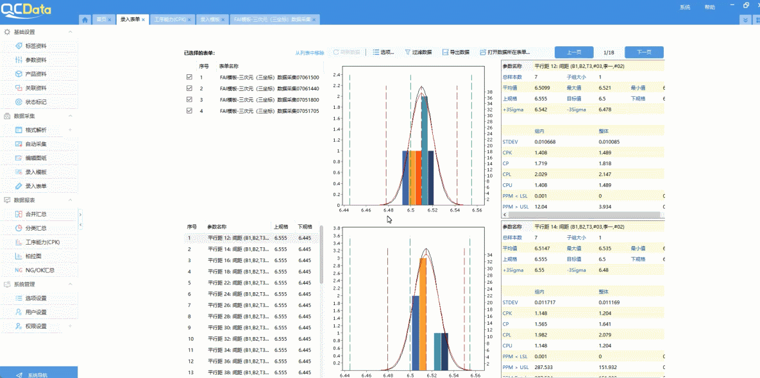Expand the 格式解析 plus sign
Screen dimensions: 760x378
tap(71, 130)
